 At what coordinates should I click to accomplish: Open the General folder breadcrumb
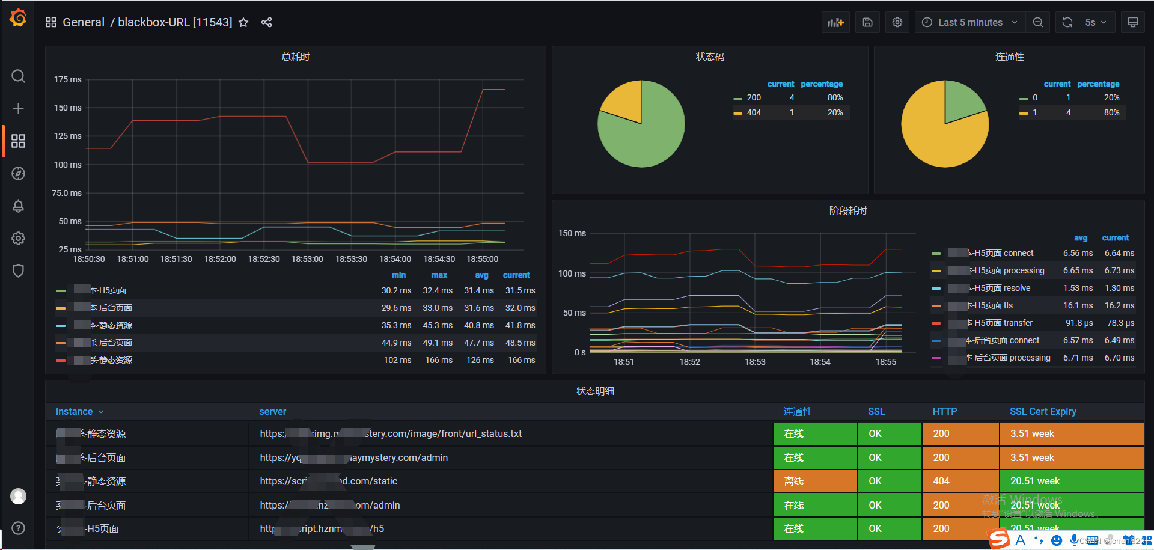point(84,23)
